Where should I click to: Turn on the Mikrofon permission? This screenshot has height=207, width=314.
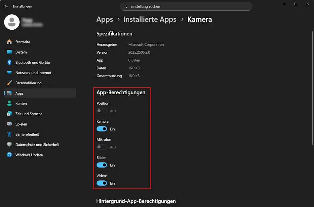coord(101,147)
